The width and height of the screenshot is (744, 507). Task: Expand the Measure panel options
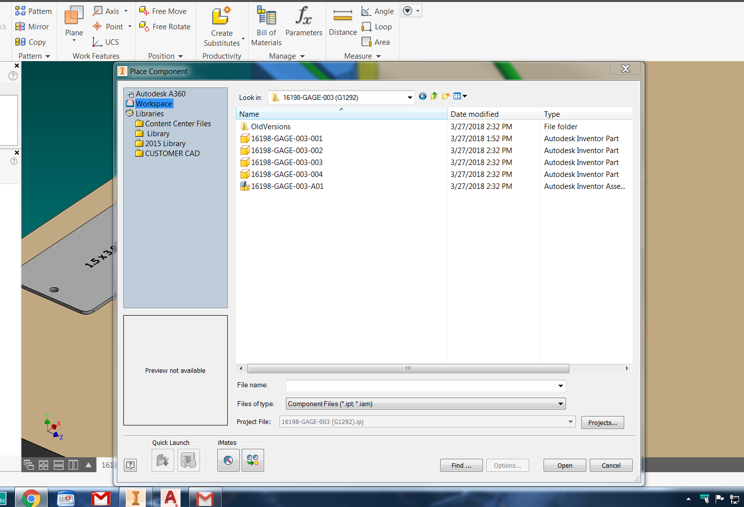pos(378,56)
